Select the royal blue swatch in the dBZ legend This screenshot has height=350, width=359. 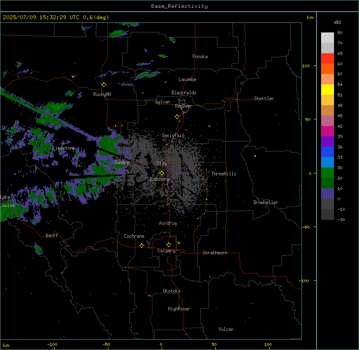[x=327, y=152]
